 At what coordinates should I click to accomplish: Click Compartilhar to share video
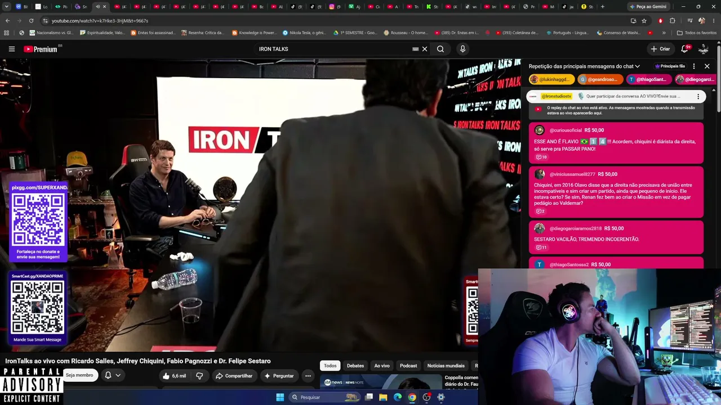[234, 376]
